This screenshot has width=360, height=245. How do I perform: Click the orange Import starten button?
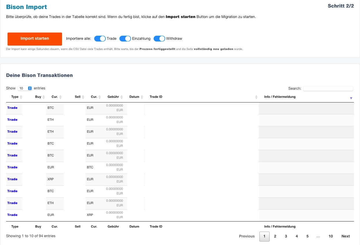tap(35, 39)
